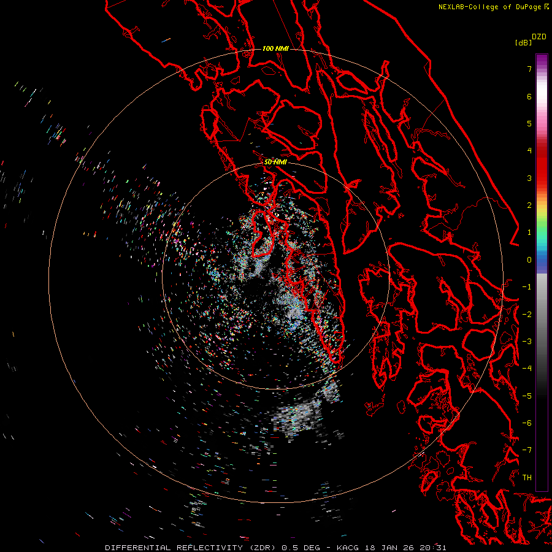Click the -7 value on color scale
The height and width of the screenshot is (552, 552).
click(x=527, y=450)
